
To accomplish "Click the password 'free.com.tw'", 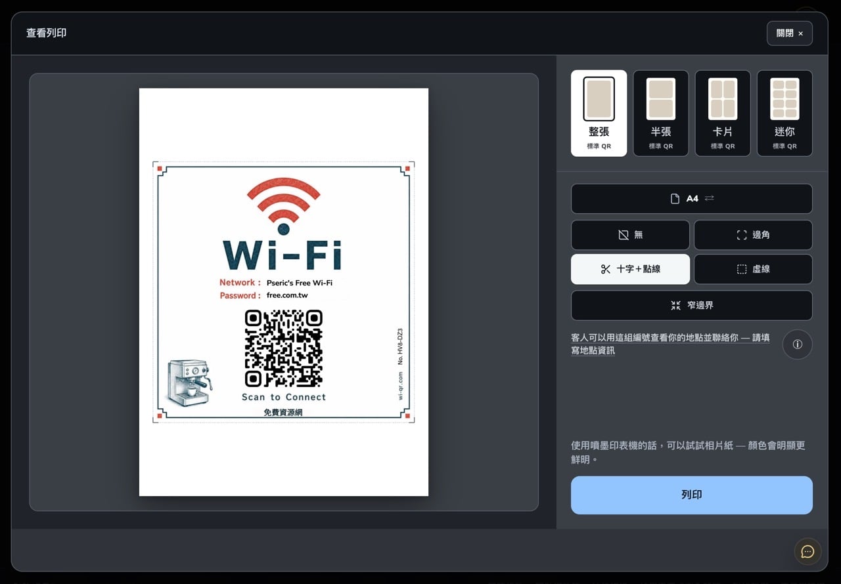I will [287, 295].
